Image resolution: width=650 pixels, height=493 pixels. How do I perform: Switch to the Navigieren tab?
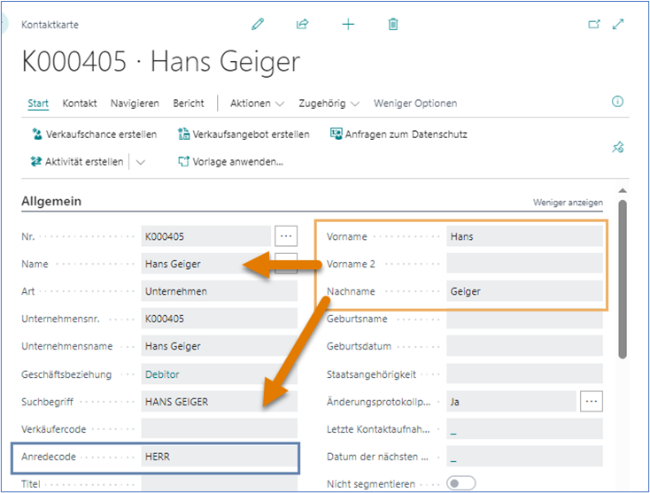click(135, 104)
